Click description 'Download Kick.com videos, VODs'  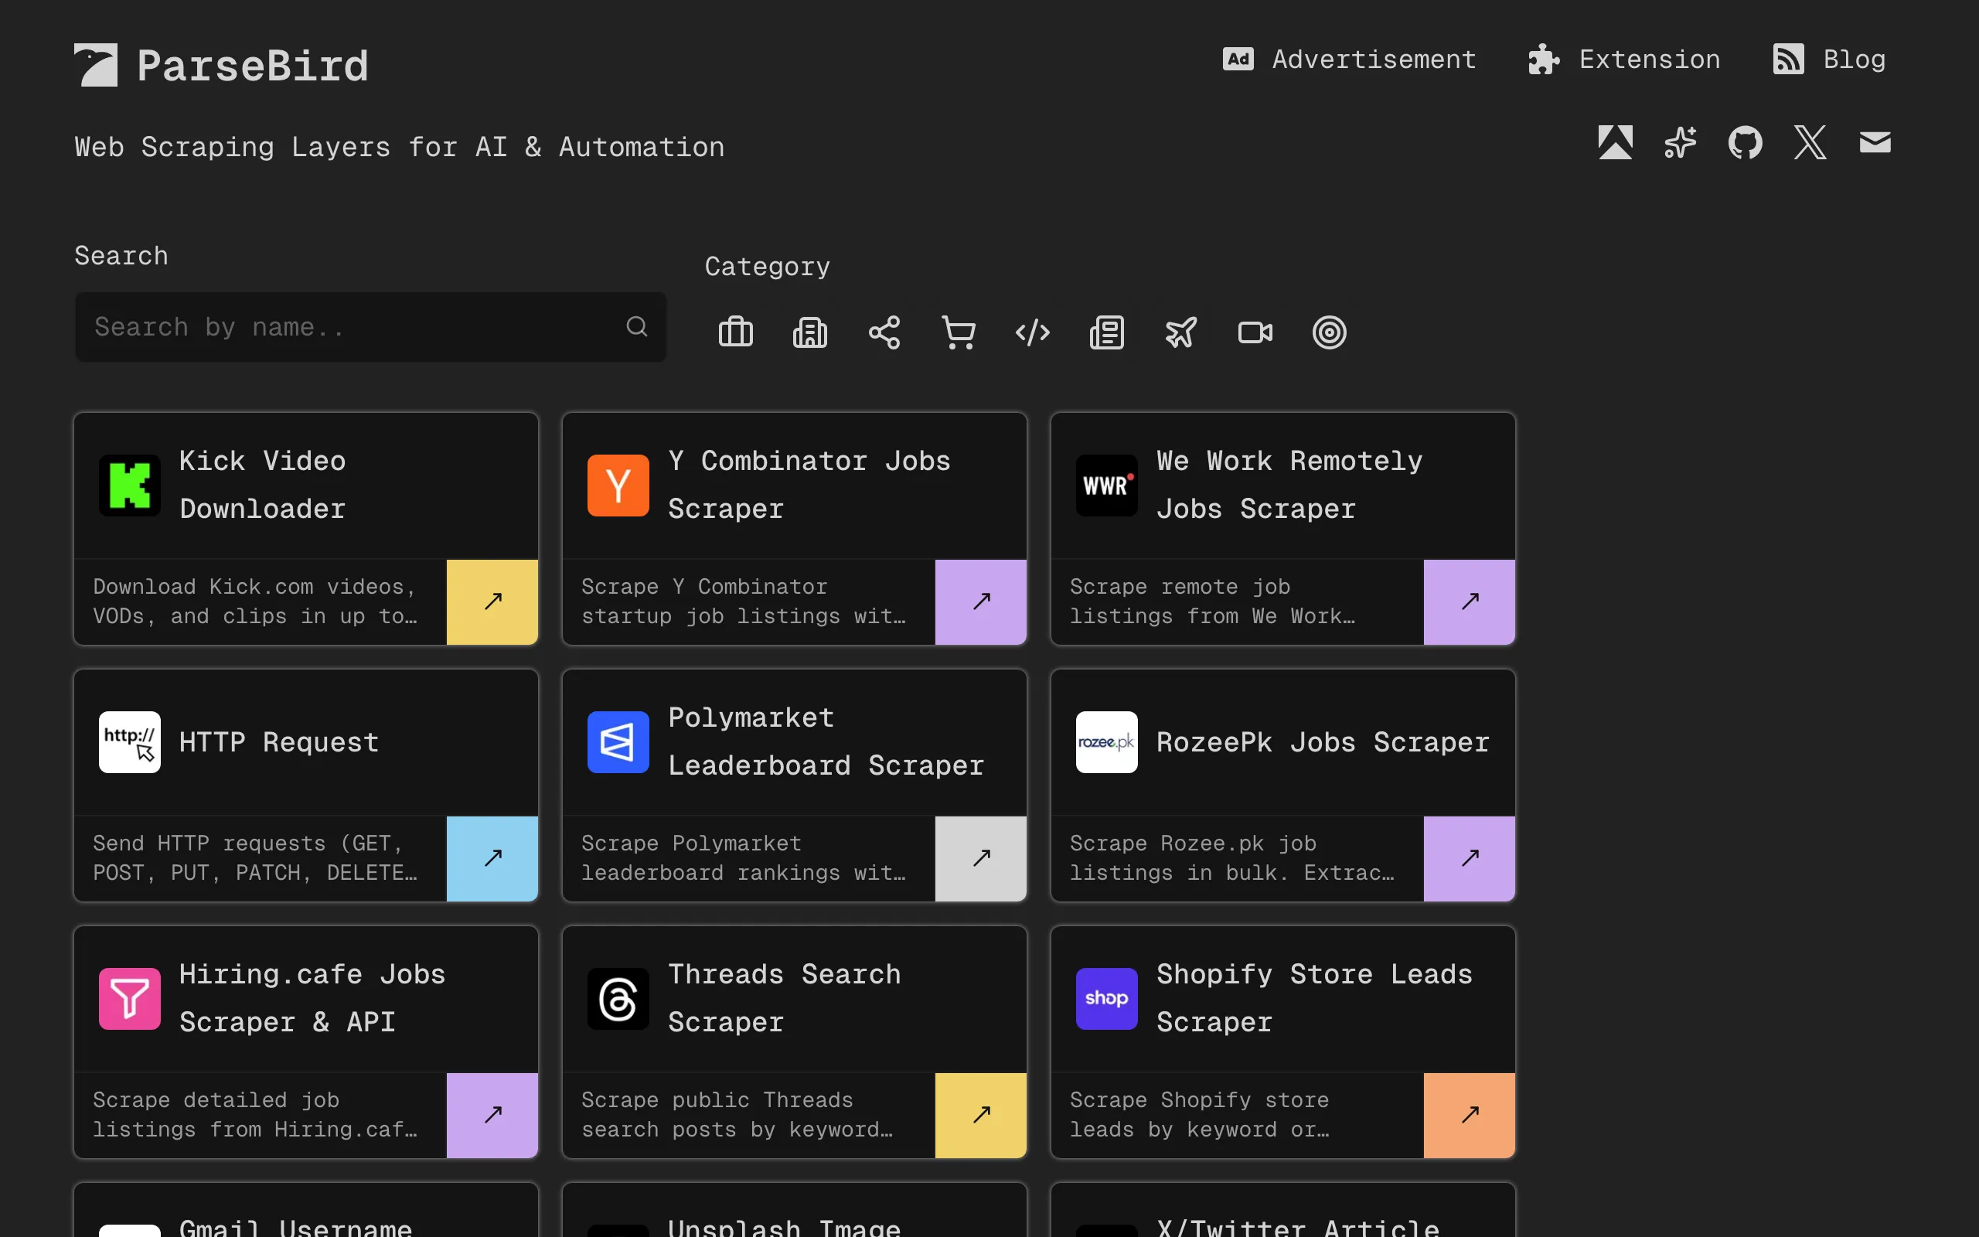255,601
